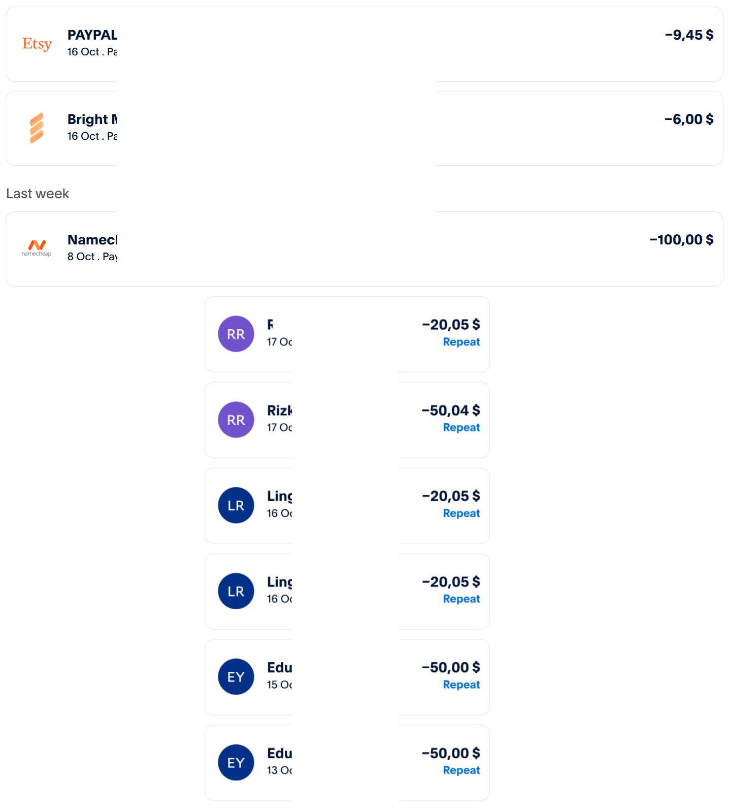
Task: Repeat the 13 Oct −50,00 $ payment
Action: point(461,771)
